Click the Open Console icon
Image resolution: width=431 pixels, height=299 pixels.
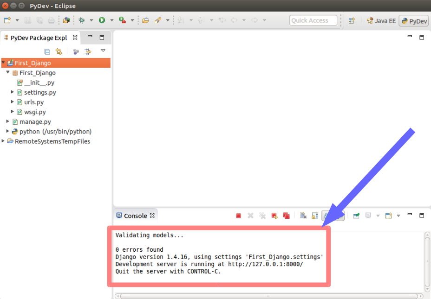coord(388,216)
